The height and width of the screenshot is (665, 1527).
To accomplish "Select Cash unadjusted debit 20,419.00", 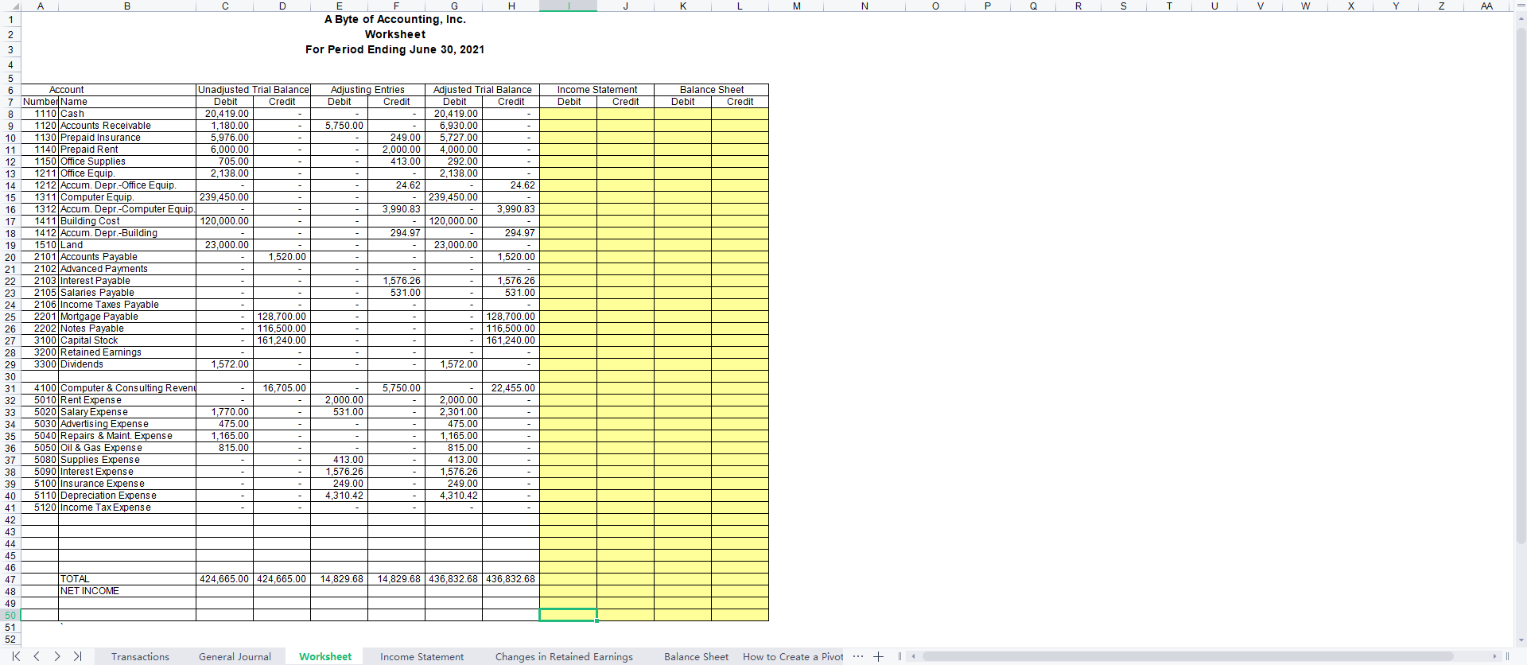I will [x=224, y=114].
